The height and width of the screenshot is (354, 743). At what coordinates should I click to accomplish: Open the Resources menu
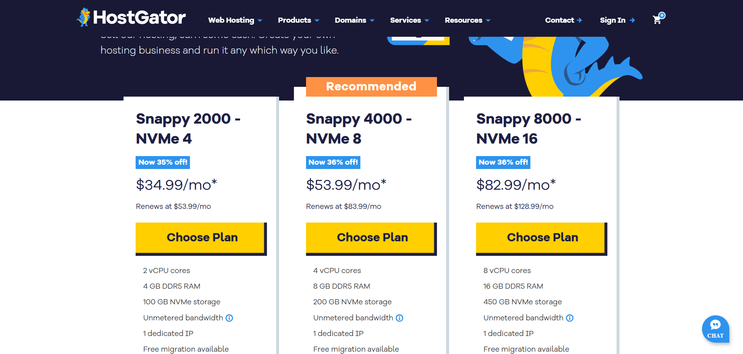coord(467,20)
